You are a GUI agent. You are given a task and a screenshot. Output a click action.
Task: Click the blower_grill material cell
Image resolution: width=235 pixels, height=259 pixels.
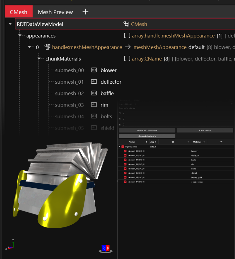196,178
